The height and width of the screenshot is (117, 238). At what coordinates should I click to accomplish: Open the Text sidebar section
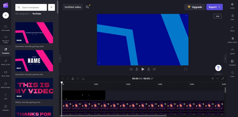6,96
